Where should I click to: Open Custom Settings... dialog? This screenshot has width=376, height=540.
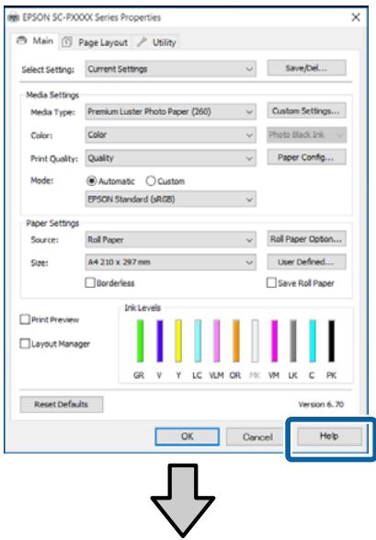(306, 111)
